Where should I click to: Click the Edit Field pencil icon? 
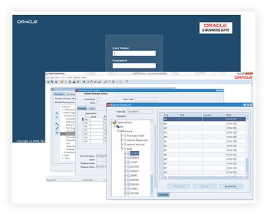point(105,82)
